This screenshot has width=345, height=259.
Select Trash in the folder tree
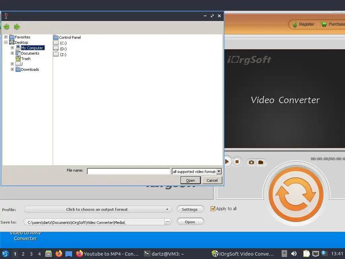pyautogui.click(x=26, y=59)
